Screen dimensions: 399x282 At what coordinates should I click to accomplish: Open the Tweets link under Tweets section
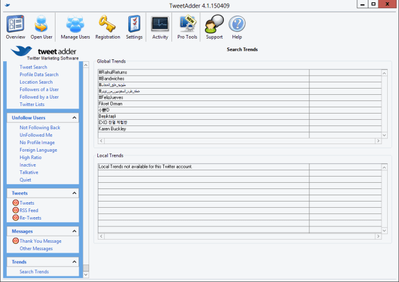[x=27, y=203]
